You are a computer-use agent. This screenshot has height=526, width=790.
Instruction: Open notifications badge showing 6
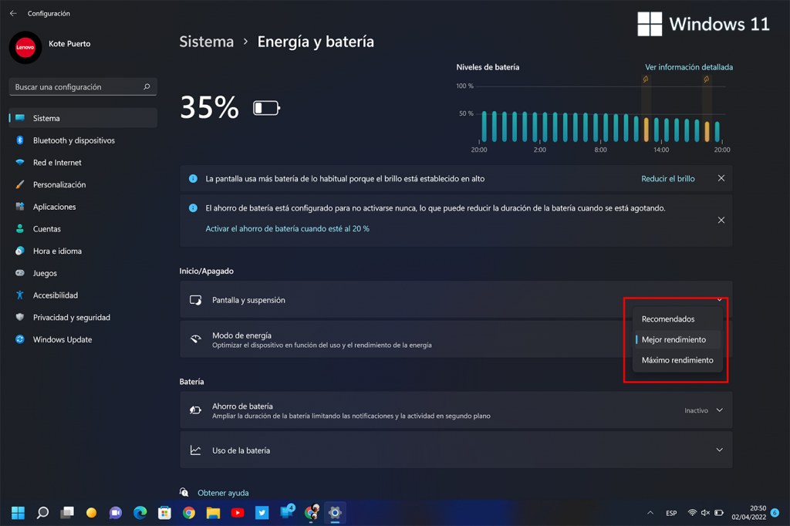pos(775,513)
